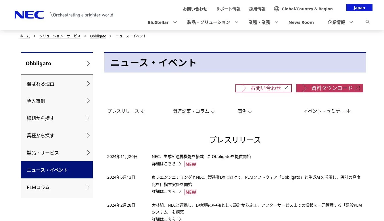Click the arrow after 詳細はこちら for 2024年11月20日
Image resolution: width=384 pixels, height=221 pixels.
tap(180, 164)
